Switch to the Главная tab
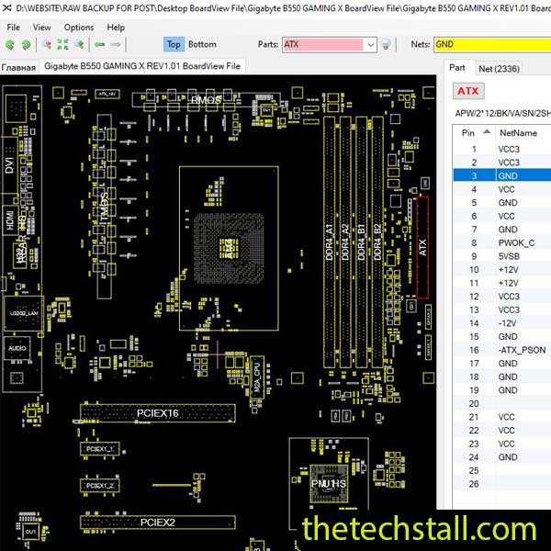This screenshot has height=551, width=551. tap(18, 67)
